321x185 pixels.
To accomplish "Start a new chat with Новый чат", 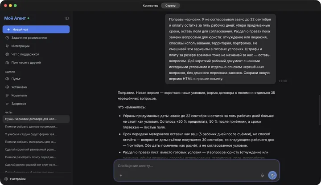I will (x=36, y=29).
